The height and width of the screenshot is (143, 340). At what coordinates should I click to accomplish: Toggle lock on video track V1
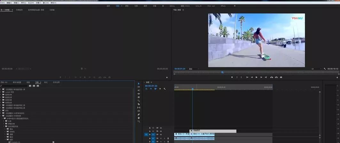click(150, 134)
